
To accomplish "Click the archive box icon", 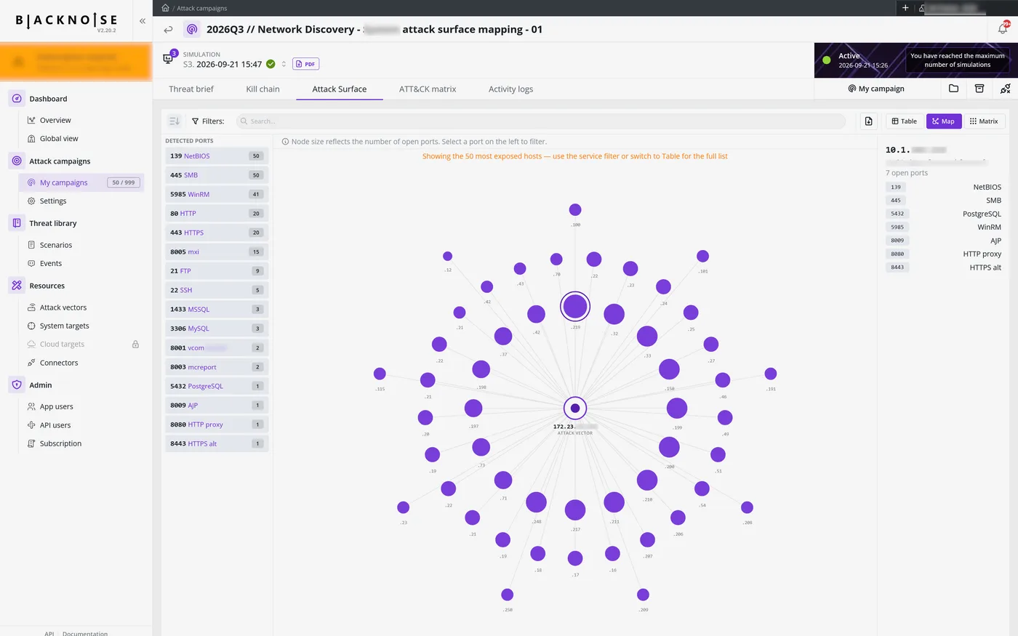I will [x=979, y=89].
